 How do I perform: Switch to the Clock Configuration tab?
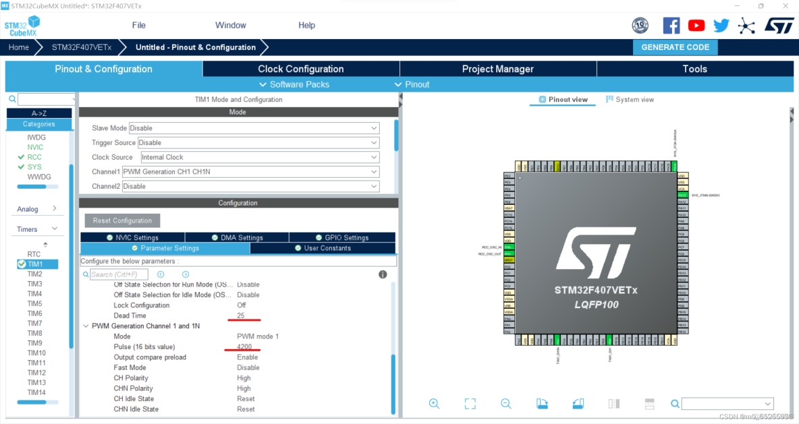[300, 68]
